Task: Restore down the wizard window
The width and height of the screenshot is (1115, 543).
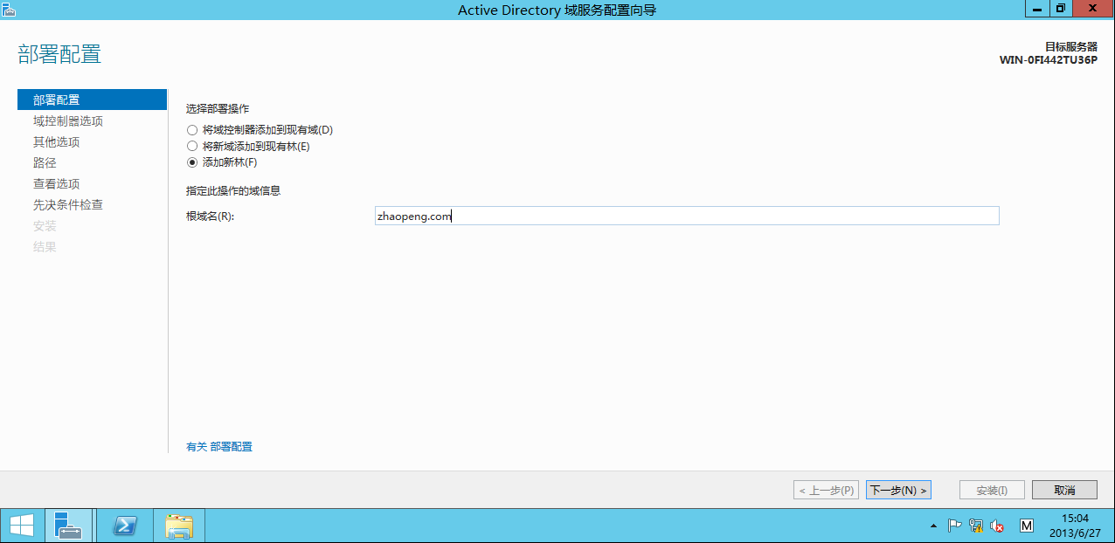Action: [1061, 8]
